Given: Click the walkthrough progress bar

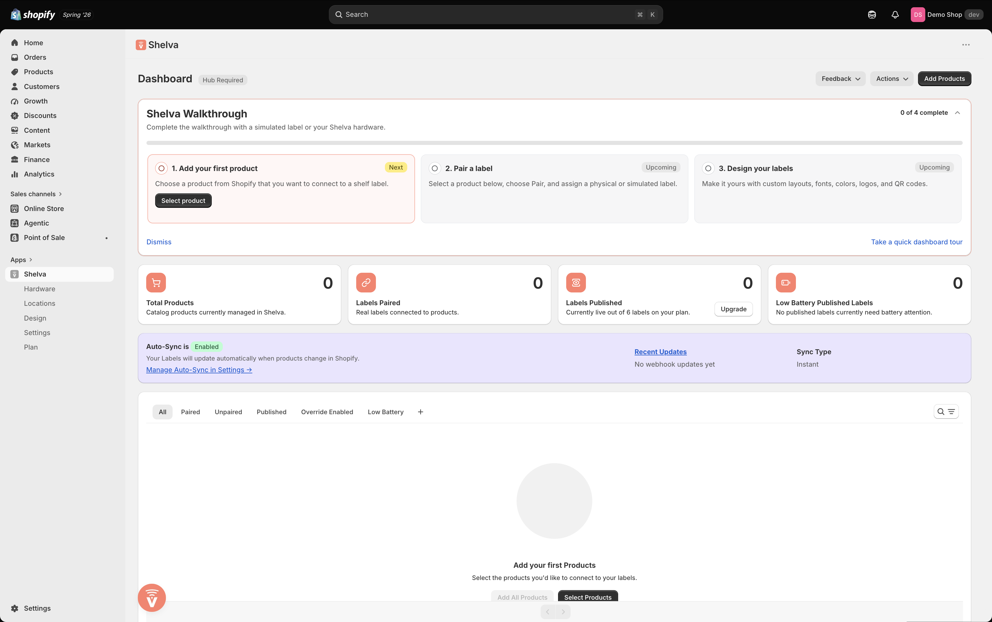Looking at the screenshot, I should point(555,143).
